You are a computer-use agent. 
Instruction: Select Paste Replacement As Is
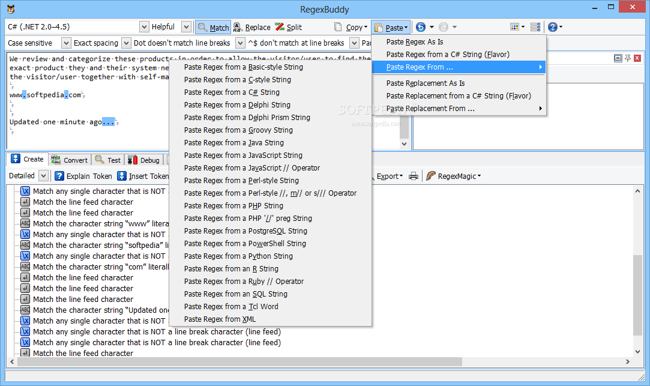459,83
